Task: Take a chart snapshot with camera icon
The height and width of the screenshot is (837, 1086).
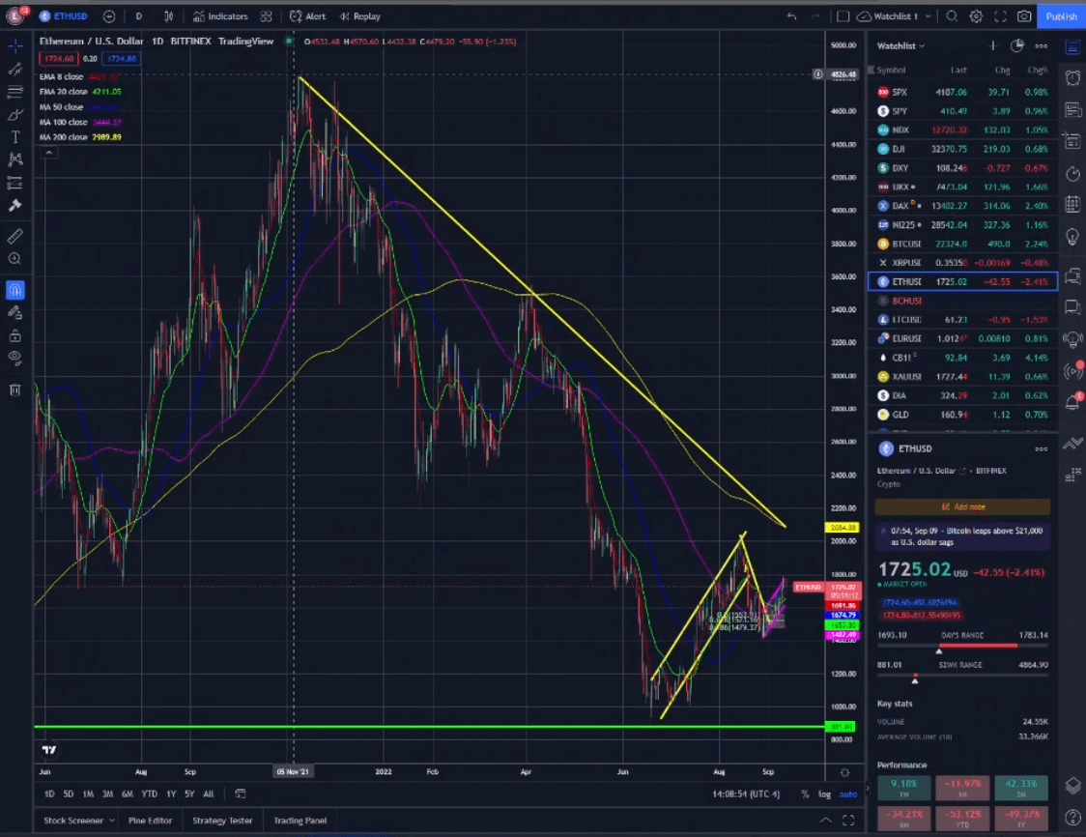Action: pos(1023,15)
